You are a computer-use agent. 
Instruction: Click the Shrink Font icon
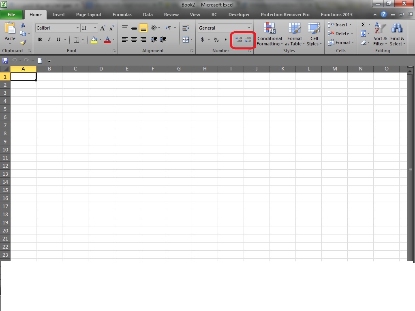[112, 28]
